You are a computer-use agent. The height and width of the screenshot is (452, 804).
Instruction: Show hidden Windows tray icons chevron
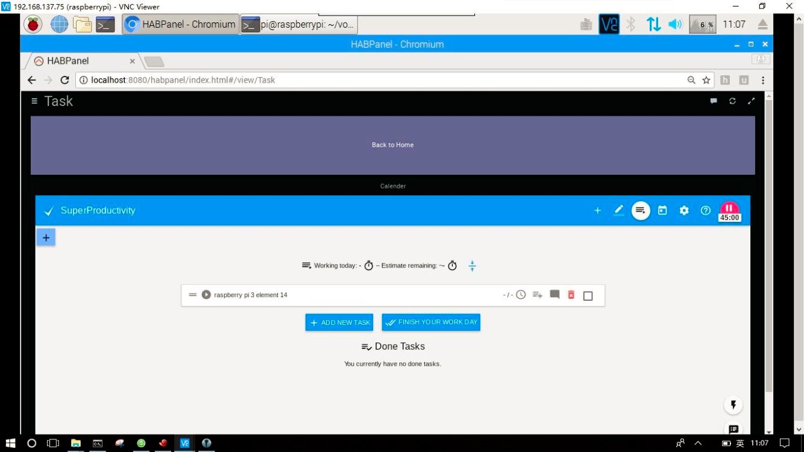[698, 443]
